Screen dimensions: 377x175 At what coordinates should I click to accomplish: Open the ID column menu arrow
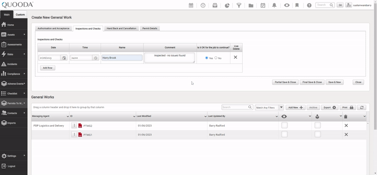[x=134, y=116]
